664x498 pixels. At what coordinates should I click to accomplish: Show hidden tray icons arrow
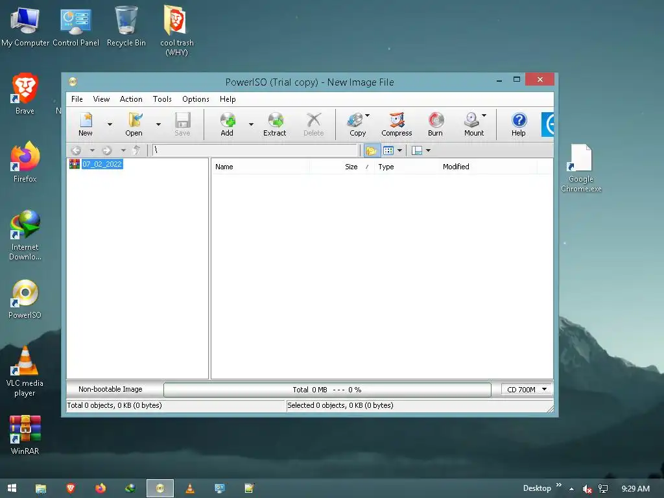[x=571, y=489]
